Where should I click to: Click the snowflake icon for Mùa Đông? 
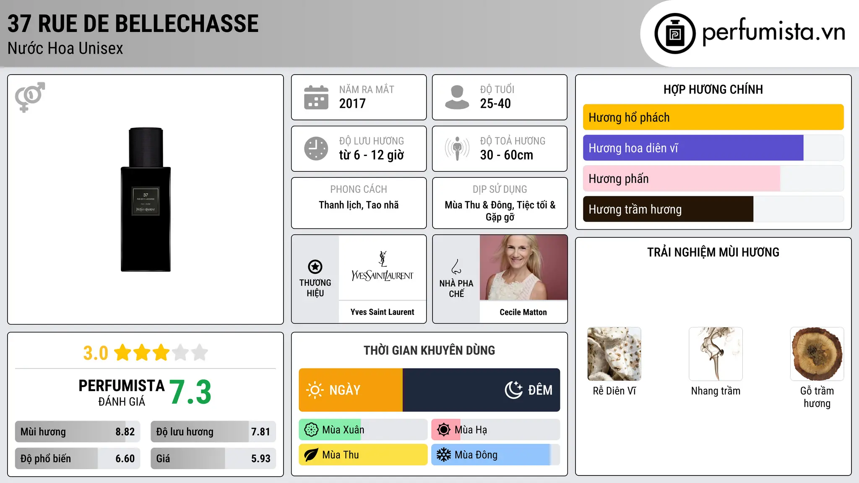pos(444,455)
